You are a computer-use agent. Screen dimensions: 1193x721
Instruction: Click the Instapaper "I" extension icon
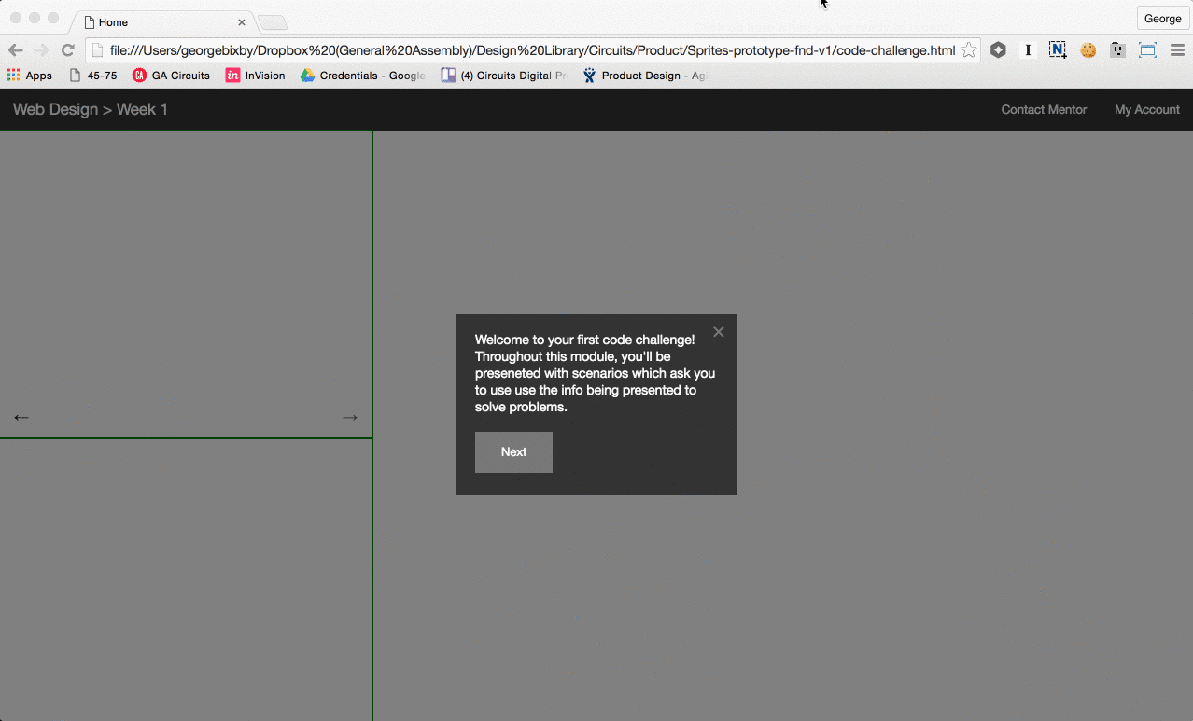click(1028, 50)
